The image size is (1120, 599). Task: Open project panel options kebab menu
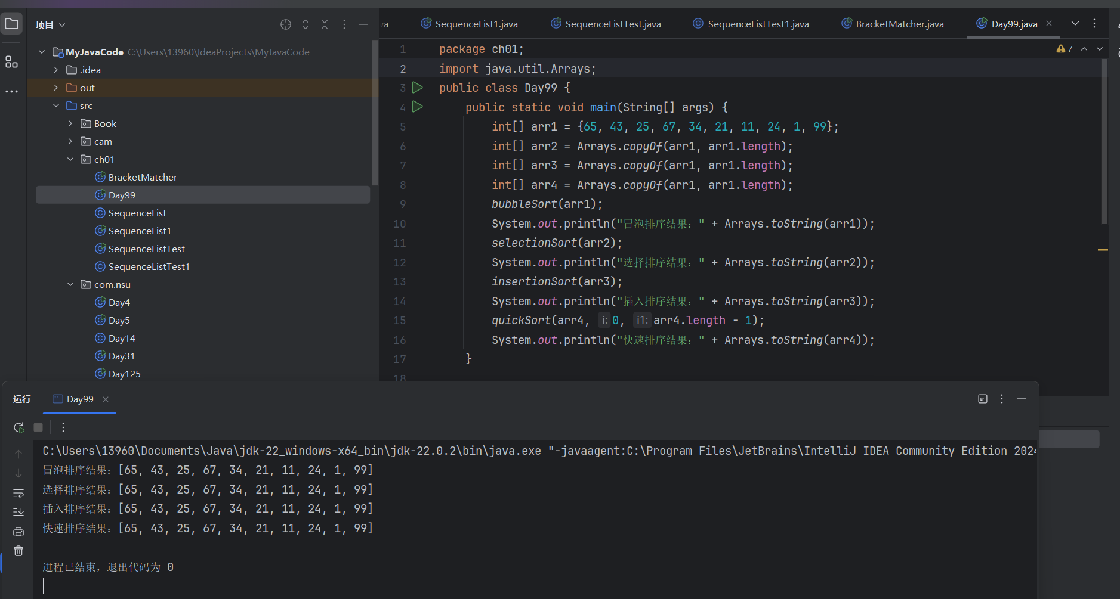344,24
